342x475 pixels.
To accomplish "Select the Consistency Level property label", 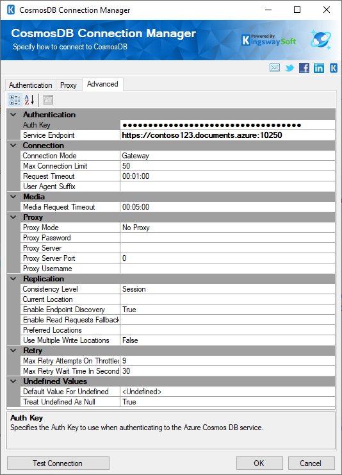I will coord(50,289).
